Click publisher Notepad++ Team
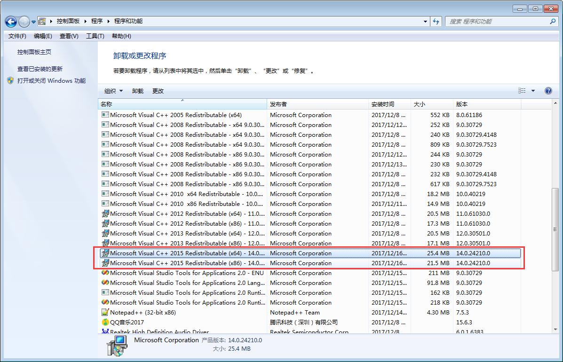Image resolution: width=563 pixels, height=362 pixels. 295,313
